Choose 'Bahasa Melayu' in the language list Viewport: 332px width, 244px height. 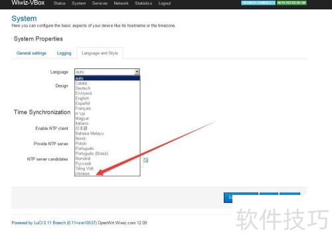(x=108, y=133)
